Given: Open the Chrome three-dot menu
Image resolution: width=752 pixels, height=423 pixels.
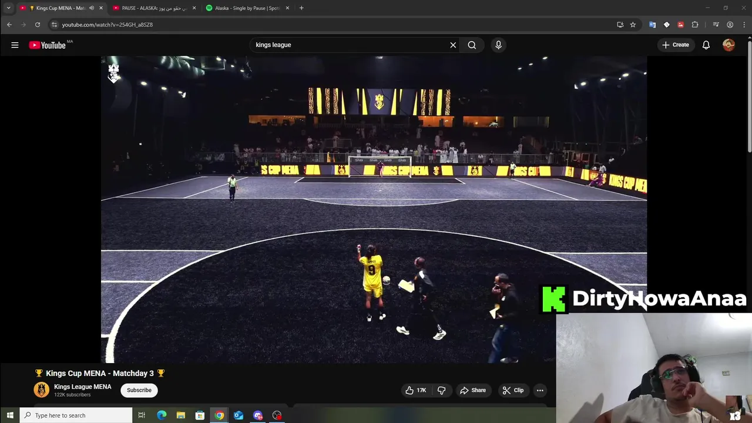Looking at the screenshot, I should (744, 25).
